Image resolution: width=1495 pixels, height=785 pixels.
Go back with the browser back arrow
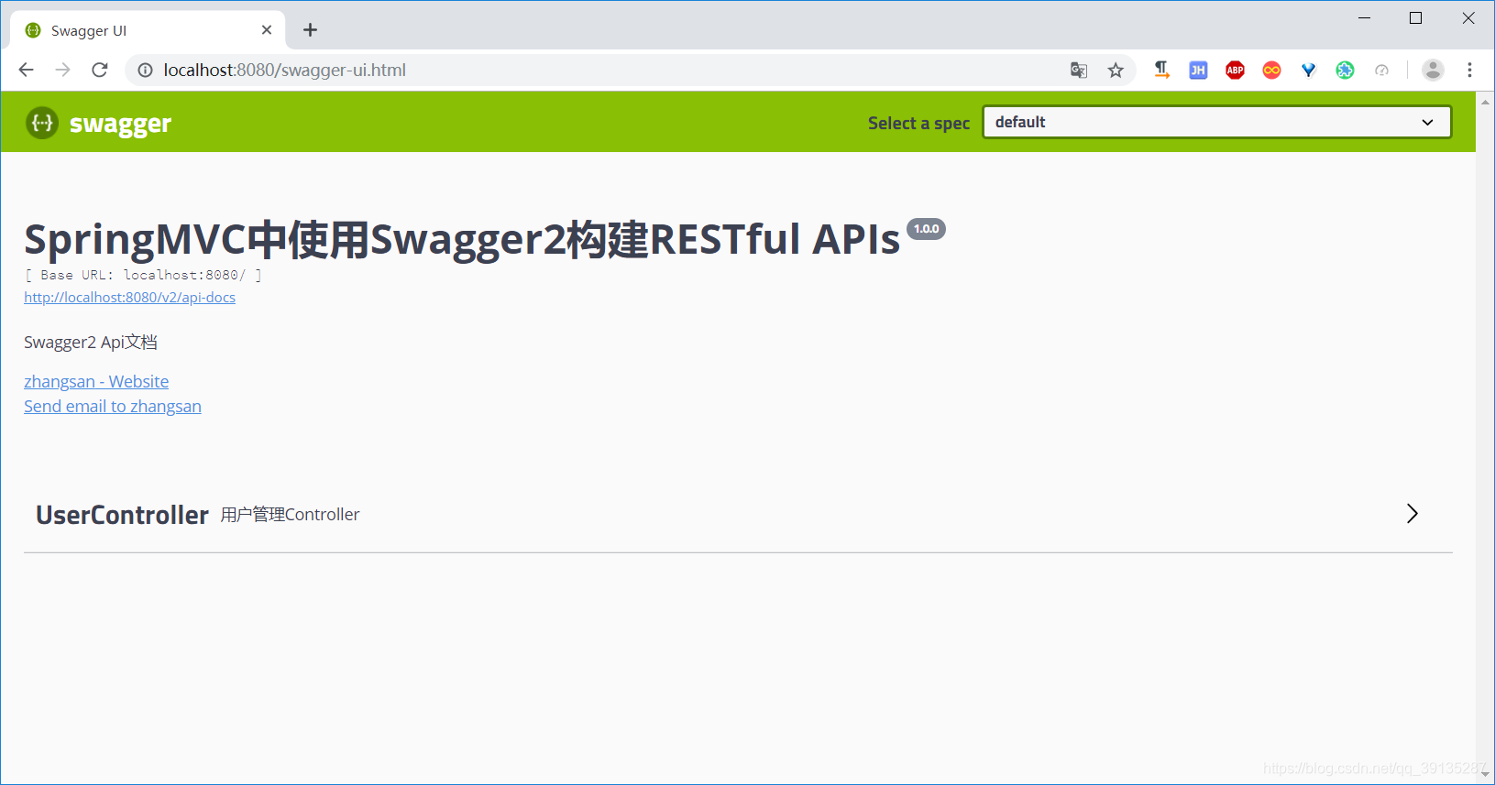pos(26,70)
